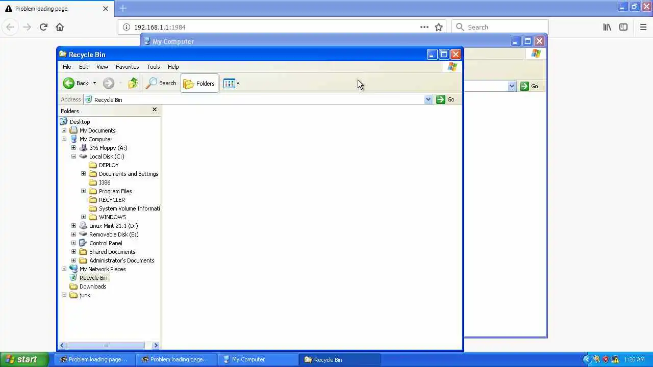Select the Downloads folder
Viewport: 653px width, 367px height.
pyautogui.click(x=93, y=286)
